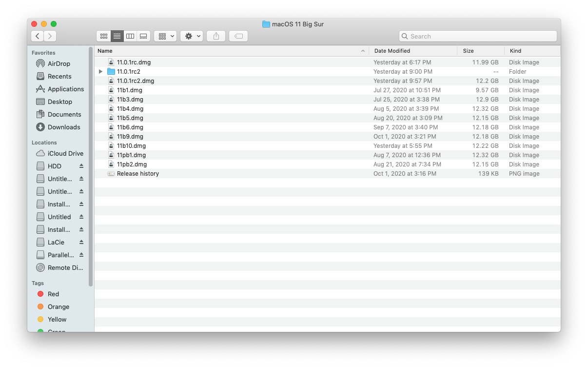
Task: Click the macOS 11 Big Sur title folder icon
Action: (266, 24)
